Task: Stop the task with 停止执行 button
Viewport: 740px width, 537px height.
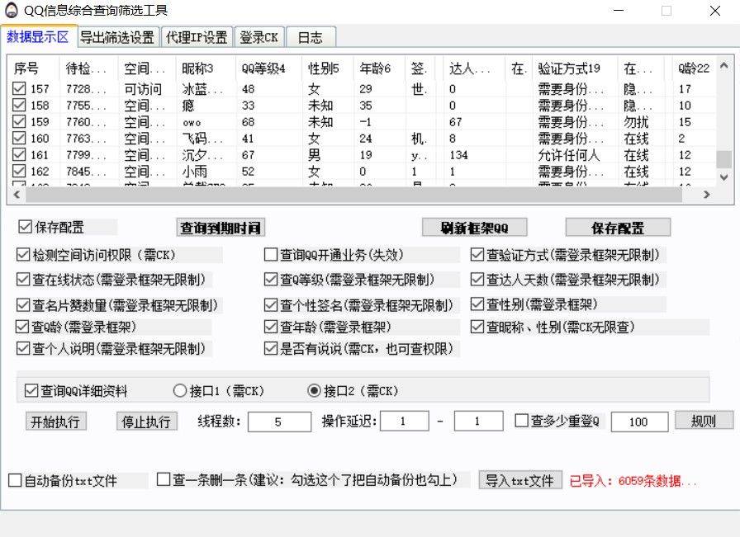Action: [146, 422]
